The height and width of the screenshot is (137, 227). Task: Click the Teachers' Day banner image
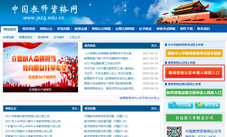tap(41, 67)
